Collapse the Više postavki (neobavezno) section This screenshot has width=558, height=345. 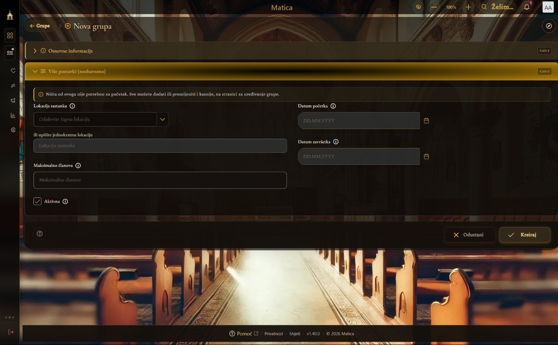(291, 71)
